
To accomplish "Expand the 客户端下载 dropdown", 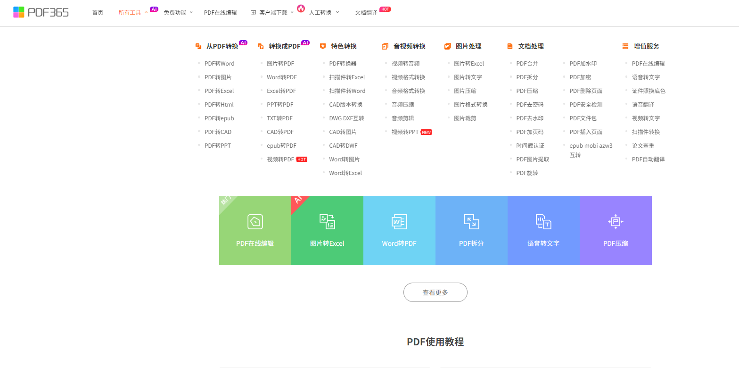I will tap(273, 13).
